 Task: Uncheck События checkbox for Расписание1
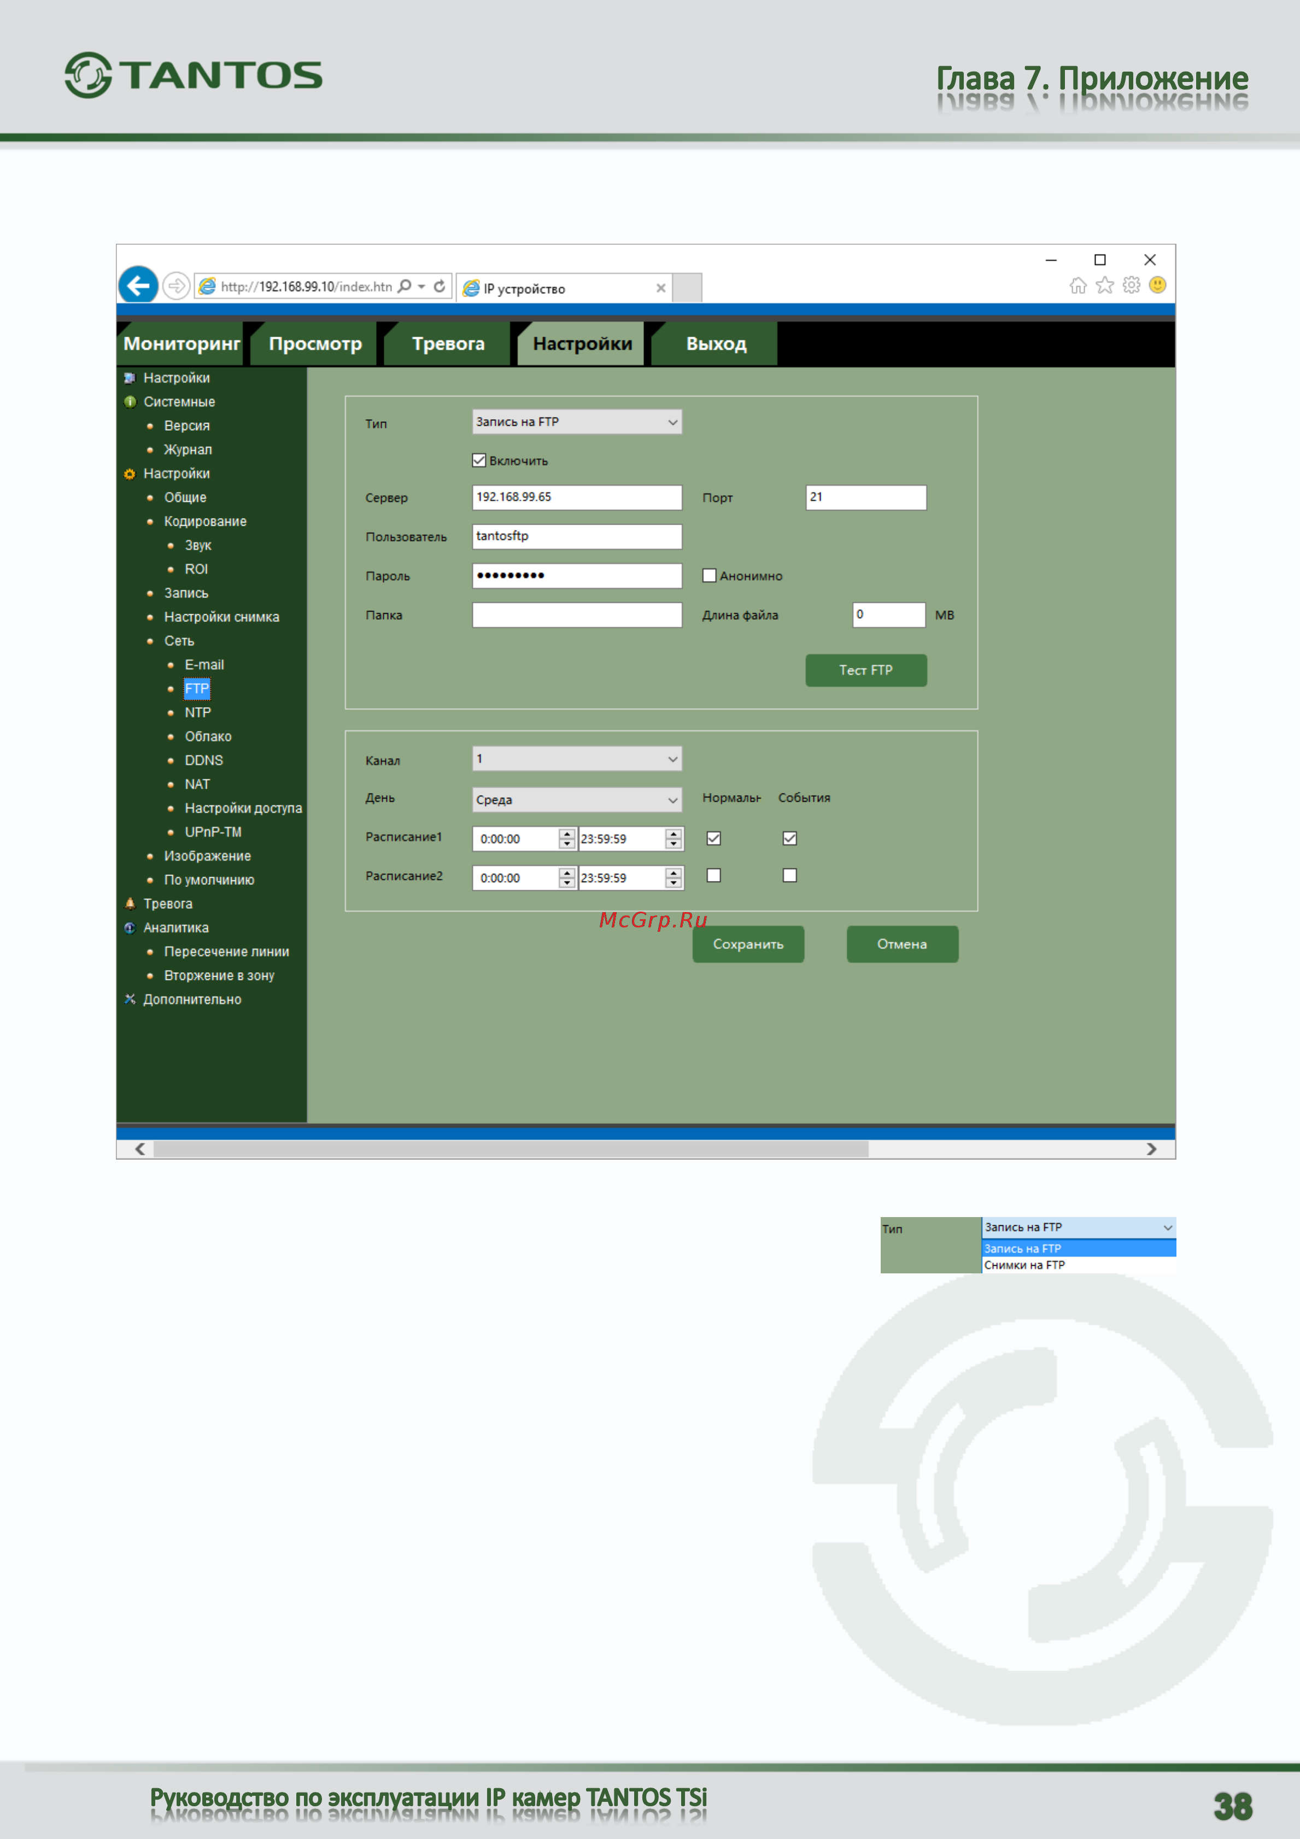(x=790, y=838)
